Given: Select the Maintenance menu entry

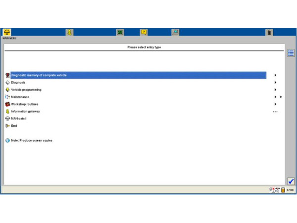Looking at the screenshot, I should click(x=20, y=97).
